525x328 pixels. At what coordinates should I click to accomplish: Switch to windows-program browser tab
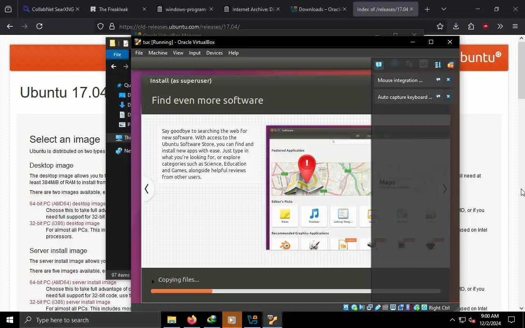[185, 9]
